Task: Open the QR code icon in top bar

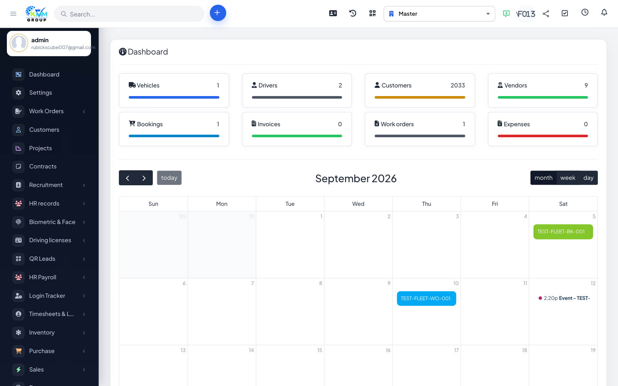Action: pyautogui.click(x=373, y=13)
